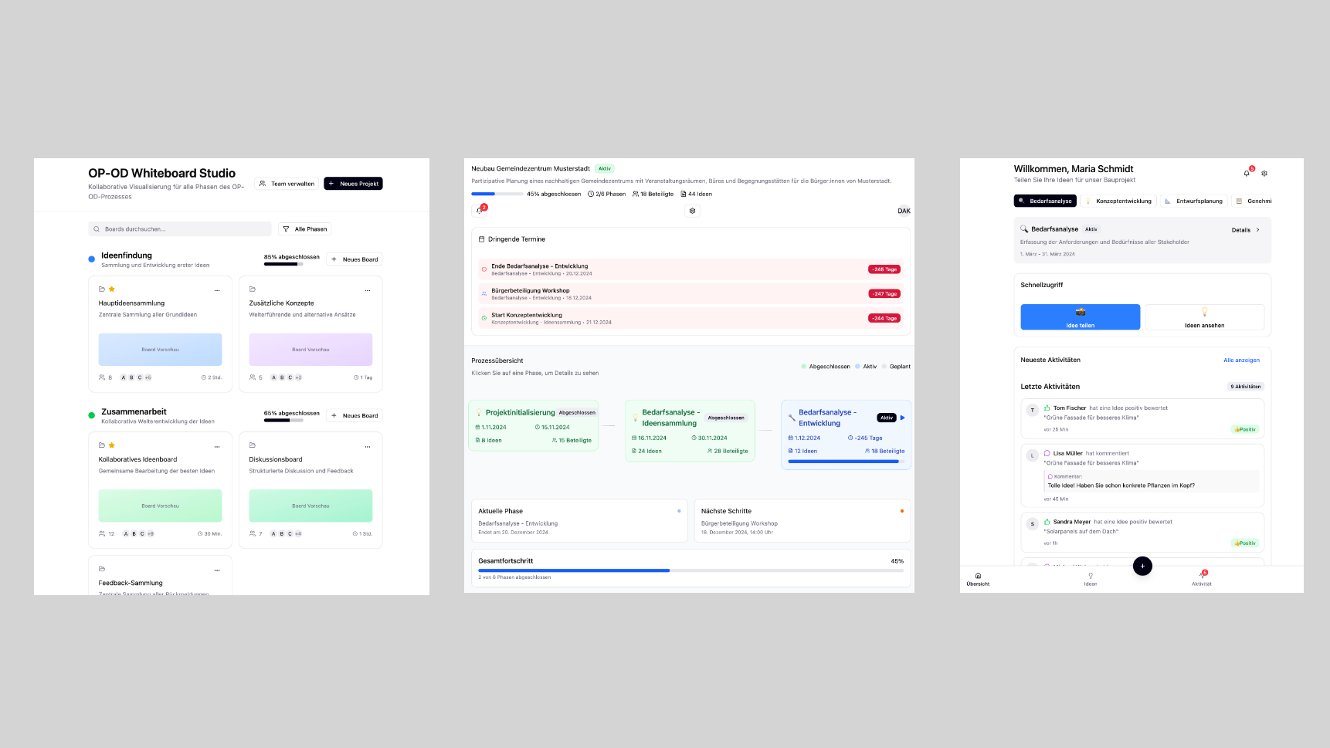Open the Alle Phasen filter dropdown

305,229
